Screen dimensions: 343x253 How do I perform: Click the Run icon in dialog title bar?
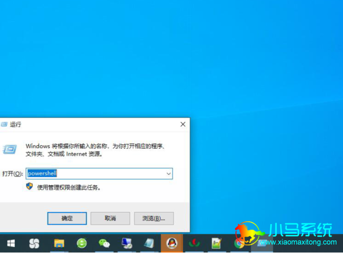[4, 124]
